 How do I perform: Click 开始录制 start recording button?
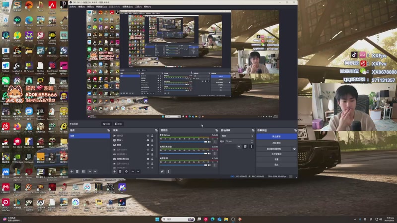pyautogui.click(x=276, y=143)
